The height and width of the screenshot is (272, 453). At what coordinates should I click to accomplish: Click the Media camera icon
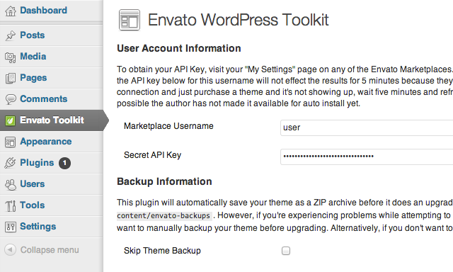[11, 57]
